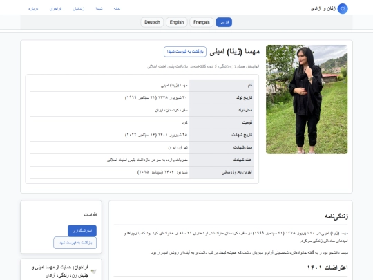This screenshot has width=373, height=280.
Task: Click the name value مهسا (ژینا) امینی in the table
Action: coord(174,86)
